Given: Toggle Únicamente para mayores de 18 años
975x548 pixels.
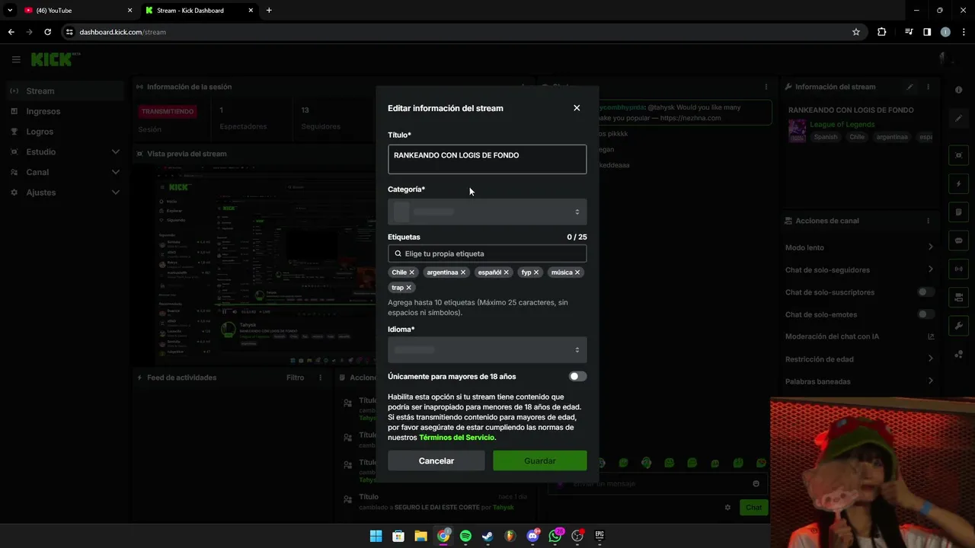Looking at the screenshot, I should (578, 376).
